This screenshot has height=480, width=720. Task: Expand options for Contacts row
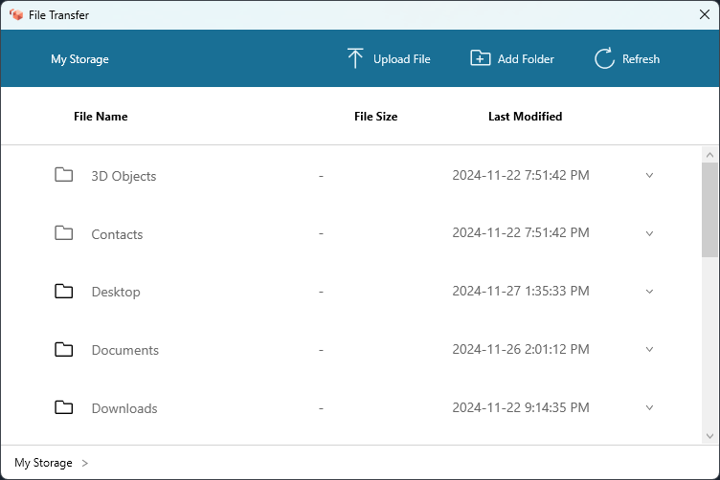(649, 233)
